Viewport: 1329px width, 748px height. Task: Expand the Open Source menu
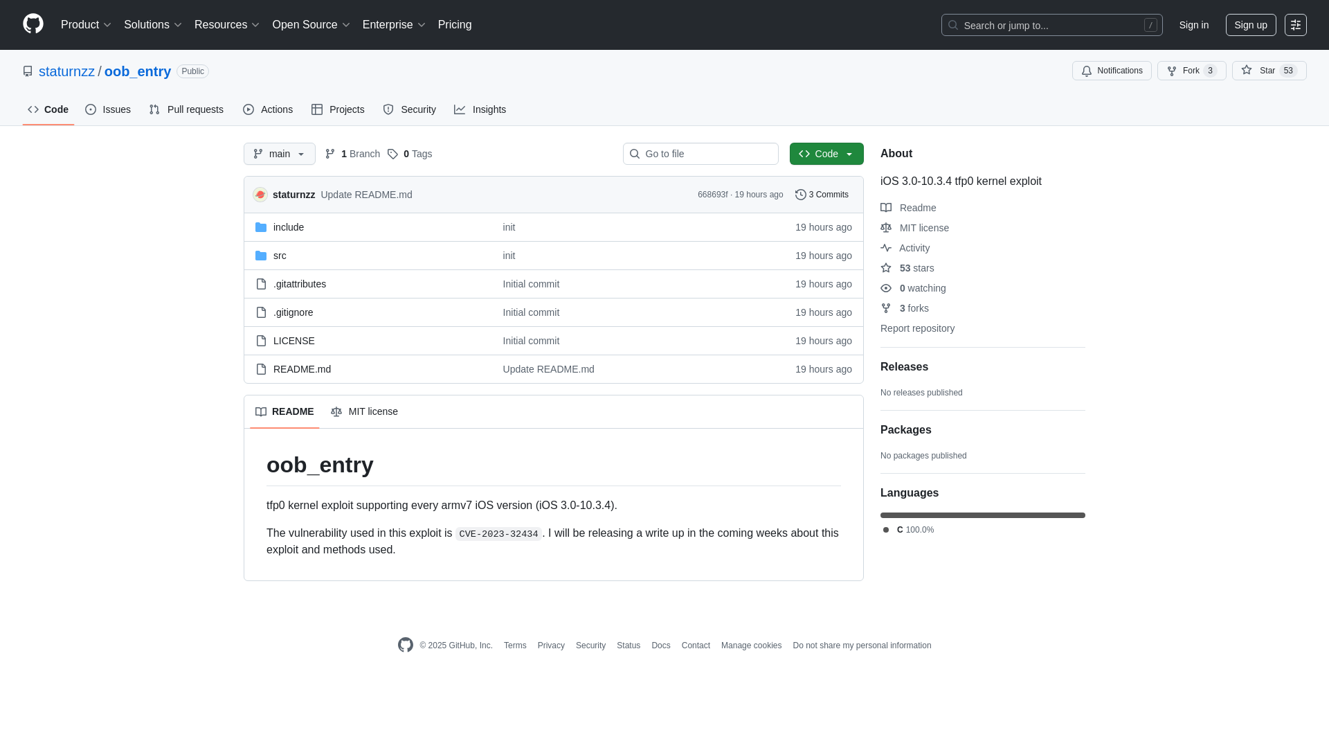coord(311,25)
